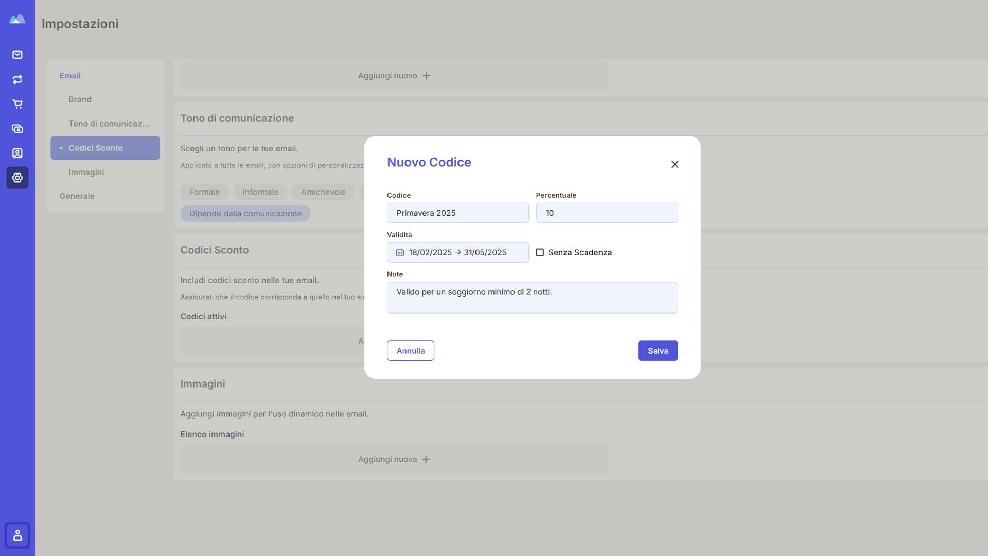988x556 pixels.
Task: Click the Impostazioni page heading
Action: tap(80, 24)
